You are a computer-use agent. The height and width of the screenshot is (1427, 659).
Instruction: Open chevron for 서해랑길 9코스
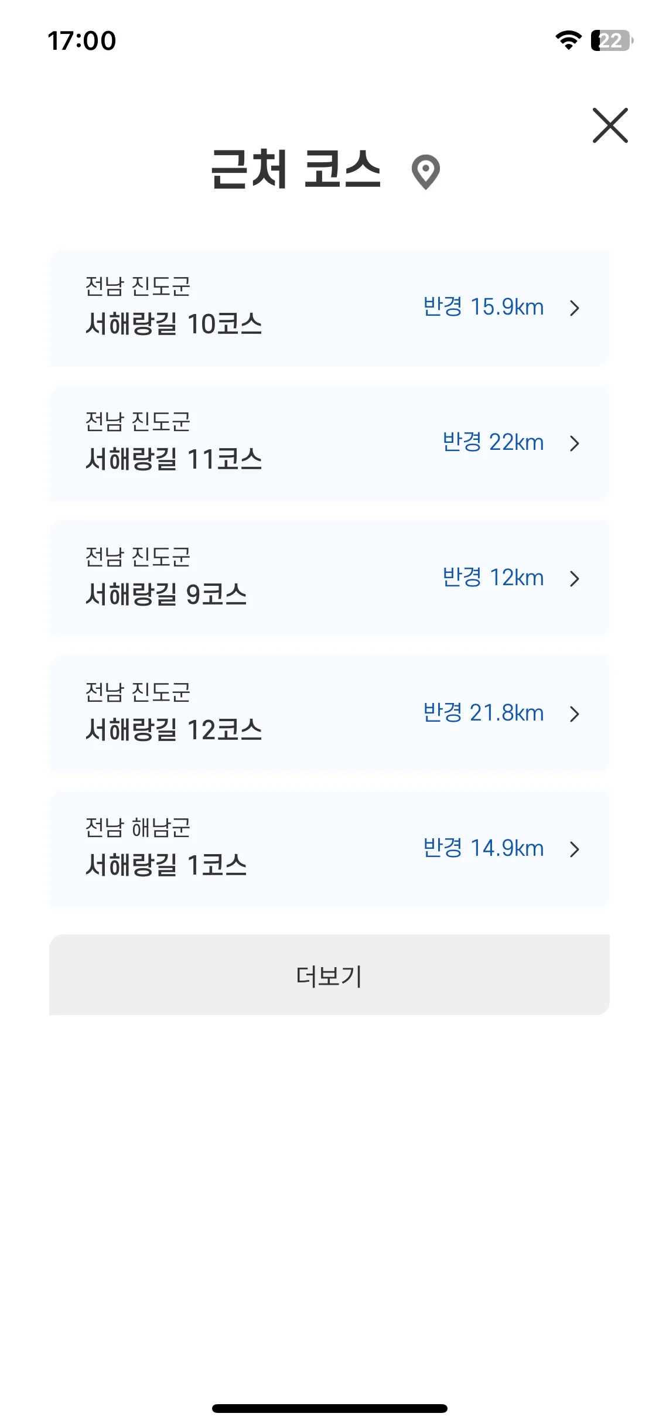575,579
